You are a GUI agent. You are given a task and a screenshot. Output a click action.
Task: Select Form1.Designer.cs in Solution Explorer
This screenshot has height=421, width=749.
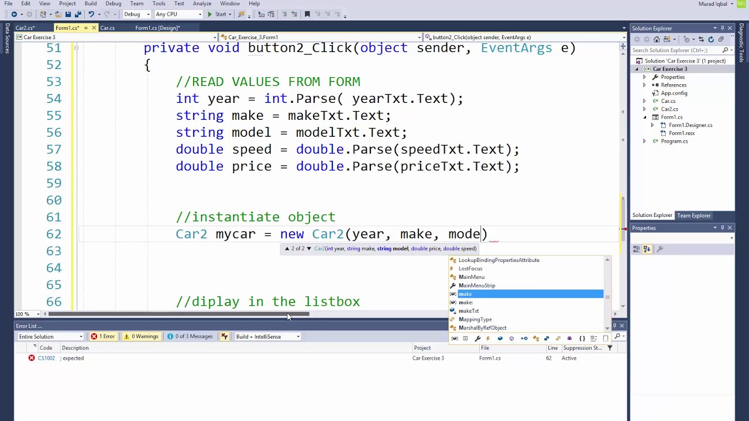(x=690, y=125)
